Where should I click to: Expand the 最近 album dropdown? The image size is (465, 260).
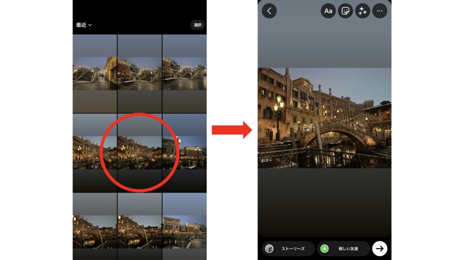tap(84, 25)
